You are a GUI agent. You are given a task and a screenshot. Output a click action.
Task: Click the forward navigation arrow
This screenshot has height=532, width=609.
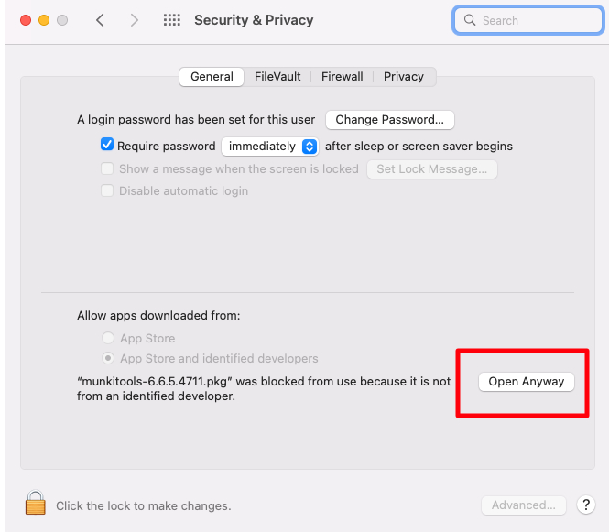(x=134, y=20)
